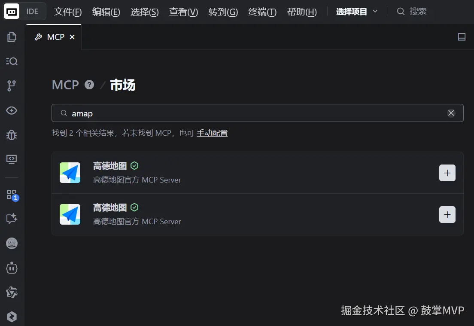Open the 选择项目 dropdown

[357, 12]
